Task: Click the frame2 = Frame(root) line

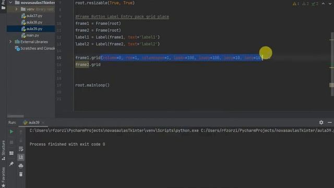Action: click(x=98, y=30)
